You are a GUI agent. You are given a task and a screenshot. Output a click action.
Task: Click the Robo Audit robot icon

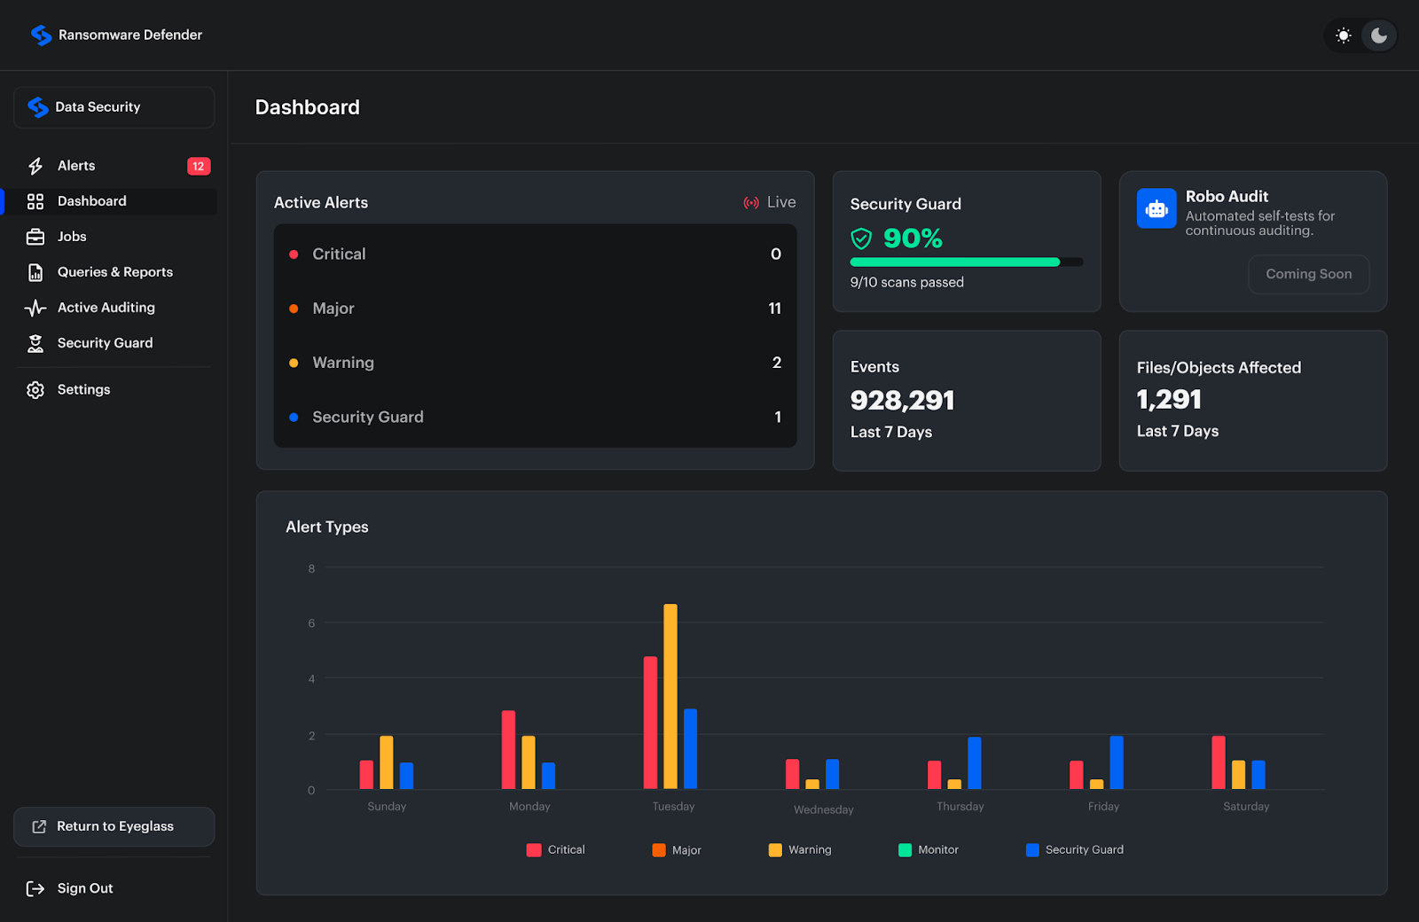[1156, 208]
